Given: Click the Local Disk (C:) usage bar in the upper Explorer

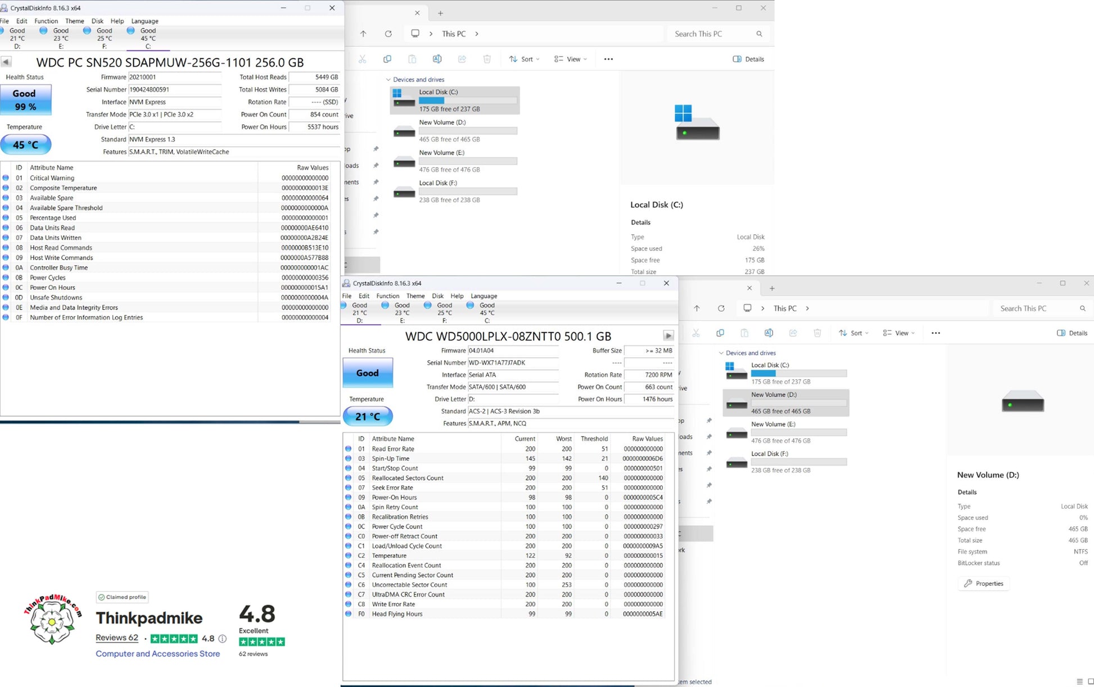Looking at the screenshot, I should point(468,101).
